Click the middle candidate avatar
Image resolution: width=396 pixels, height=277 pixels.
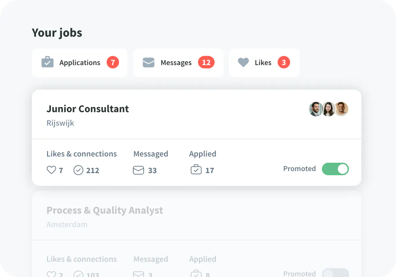328,109
